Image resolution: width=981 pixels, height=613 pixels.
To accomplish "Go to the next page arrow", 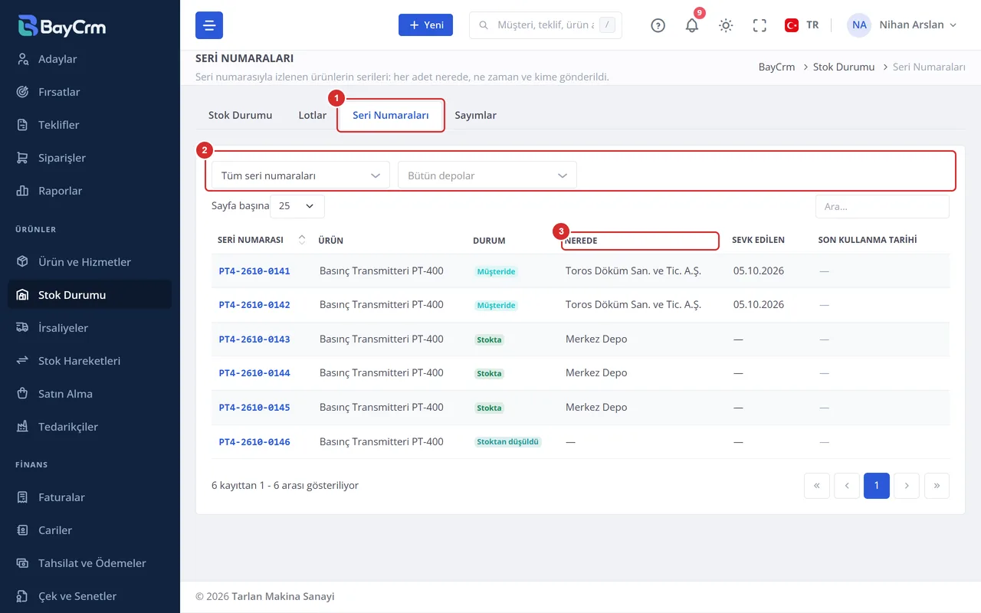I will [x=907, y=486].
